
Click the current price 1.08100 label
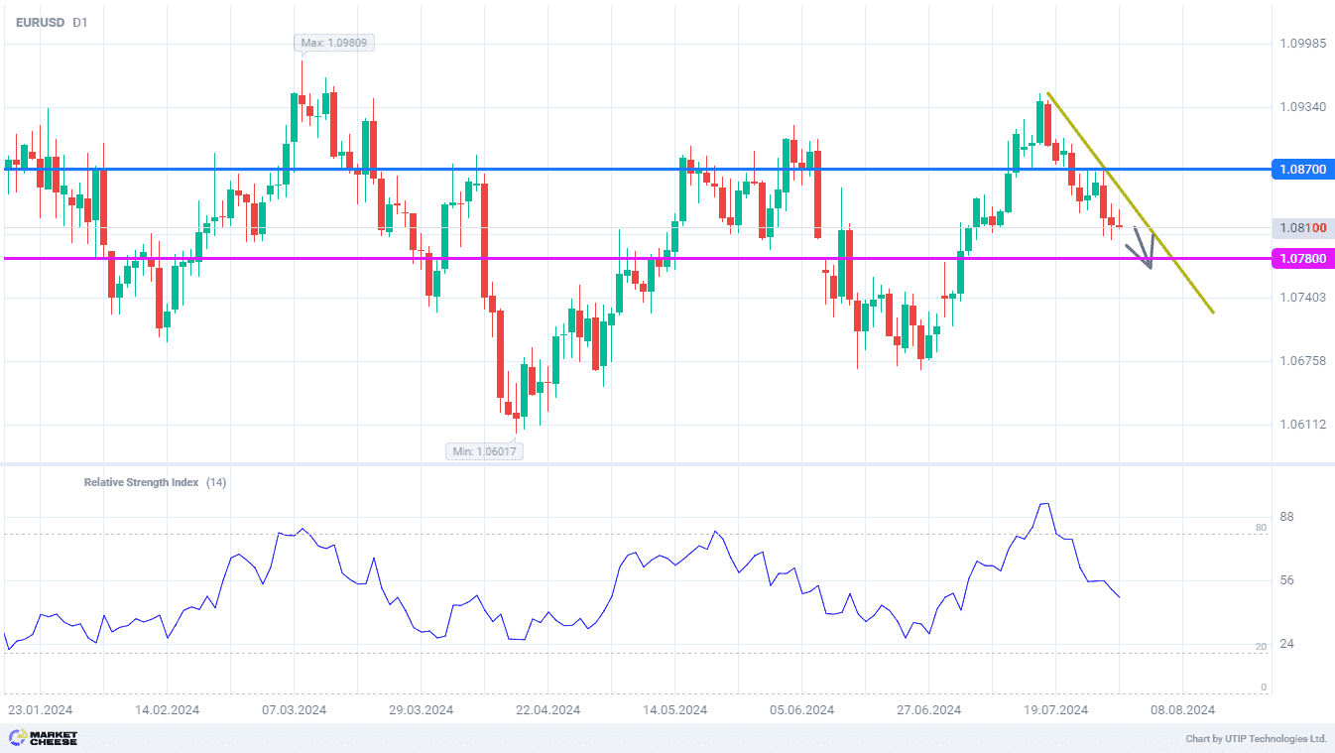pos(1301,228)
